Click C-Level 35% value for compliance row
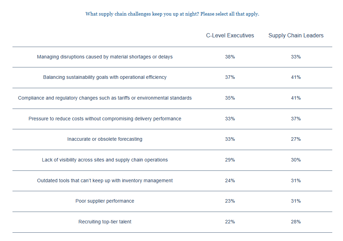 230,98
